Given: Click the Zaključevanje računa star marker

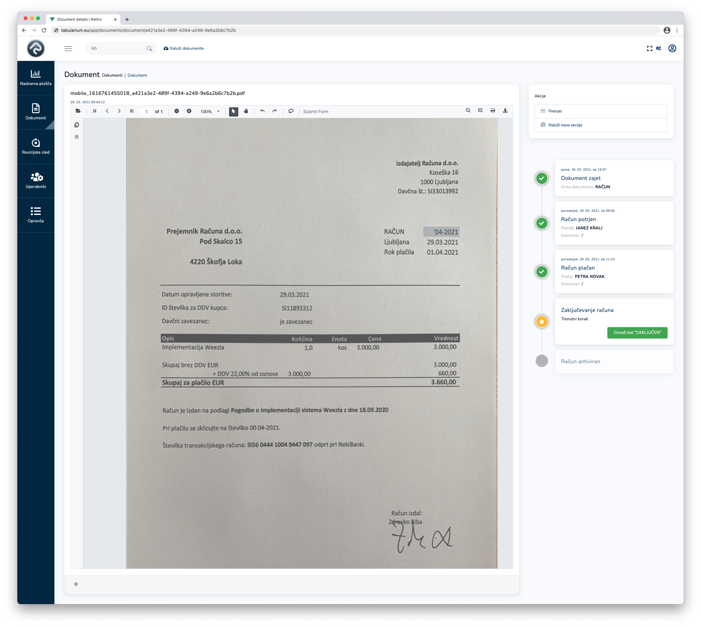Looking at the screenshot, I should click(x=542, y=322).
